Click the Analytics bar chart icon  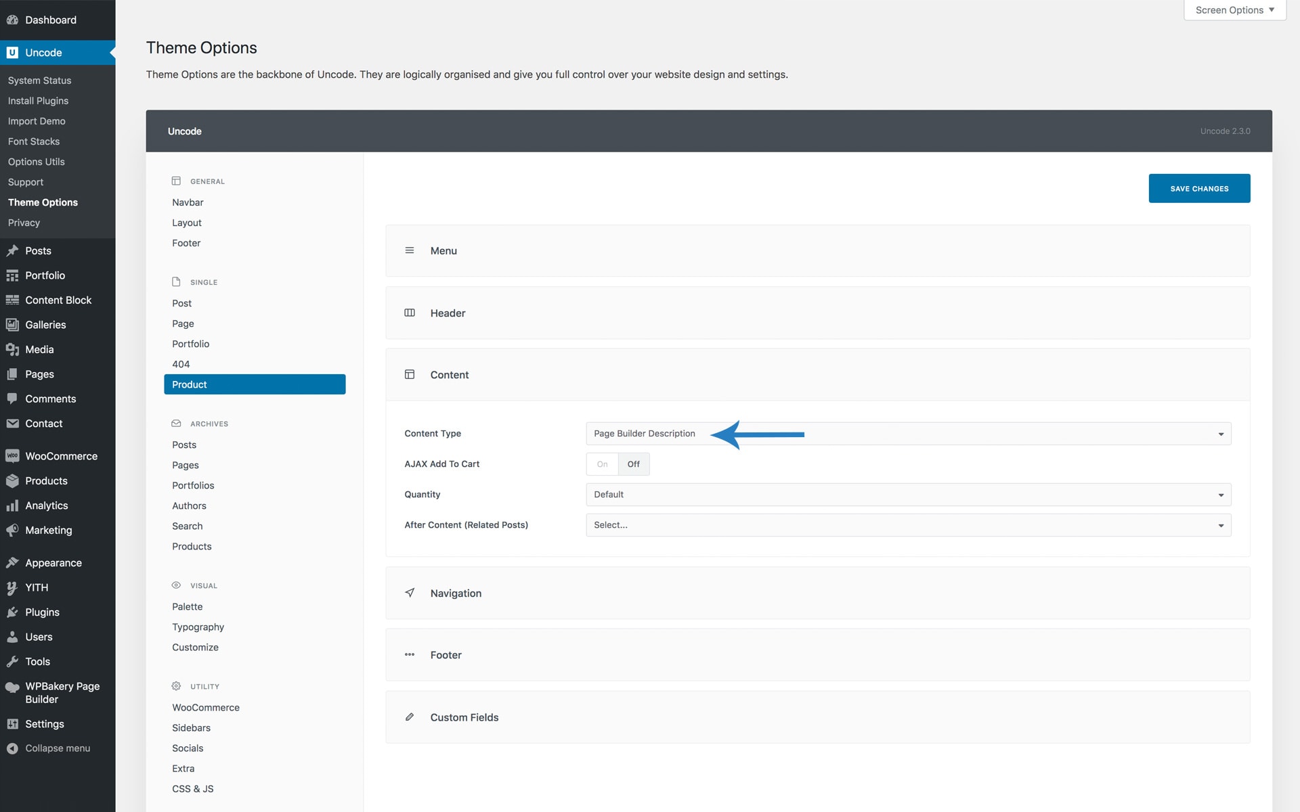coord(12,505)
